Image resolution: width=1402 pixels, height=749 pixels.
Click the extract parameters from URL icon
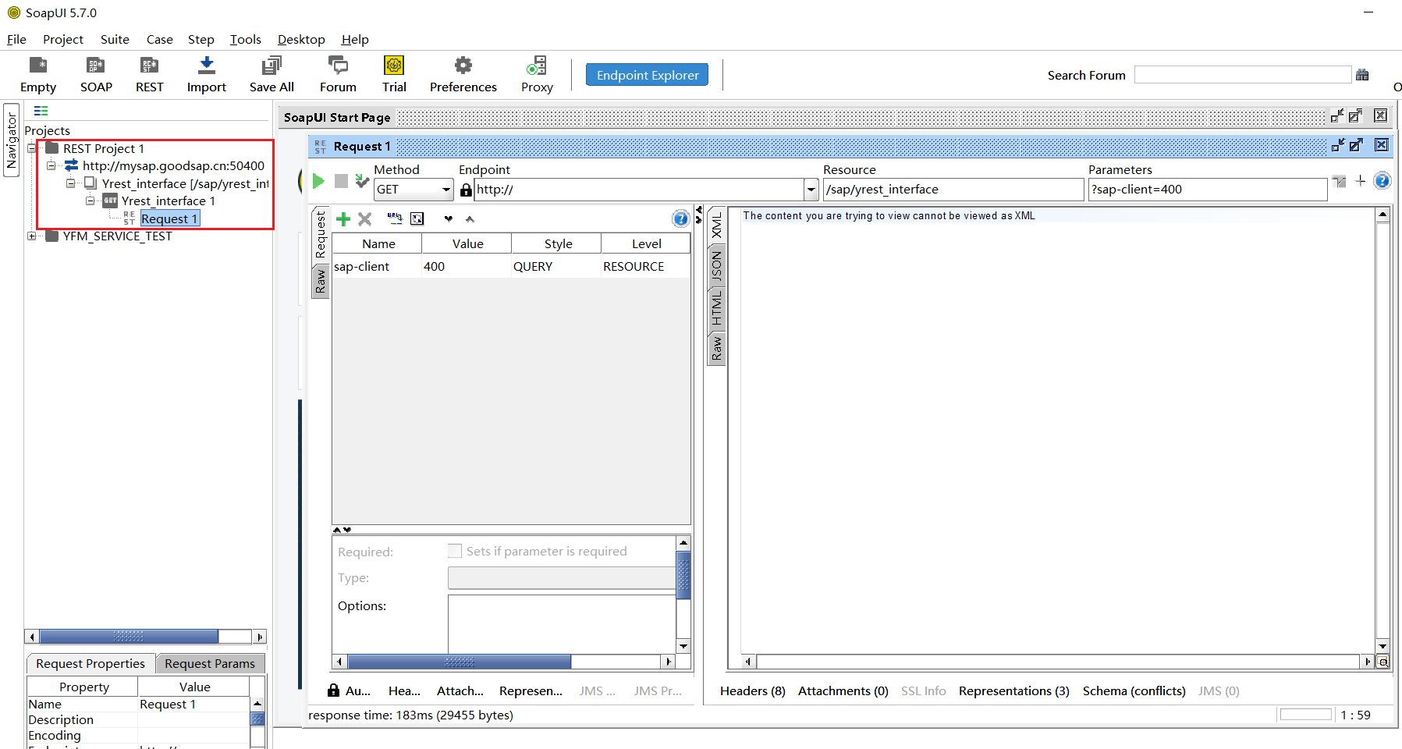point(395,219)
